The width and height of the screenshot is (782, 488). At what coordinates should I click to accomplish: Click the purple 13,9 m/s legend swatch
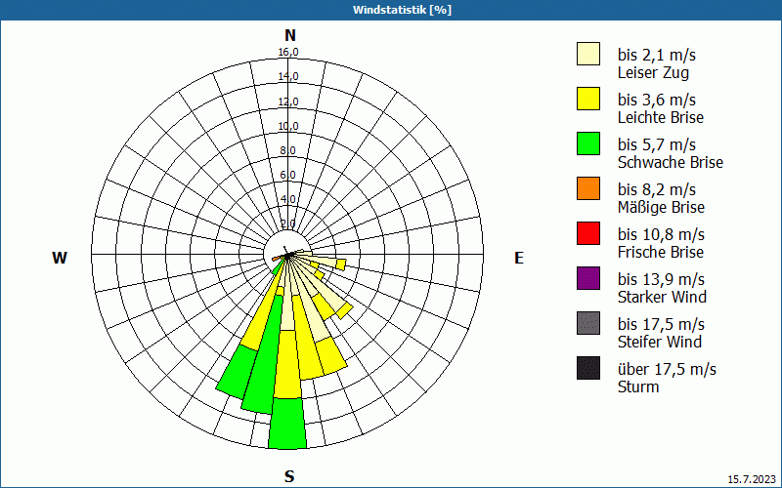[588, 278]
